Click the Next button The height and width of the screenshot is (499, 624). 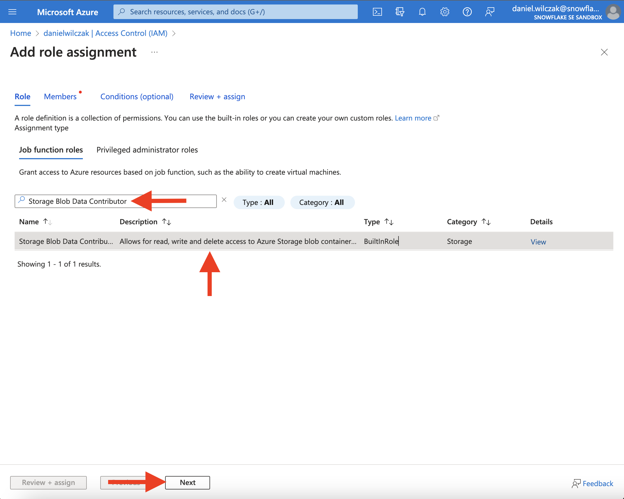[x=188, y=482]
